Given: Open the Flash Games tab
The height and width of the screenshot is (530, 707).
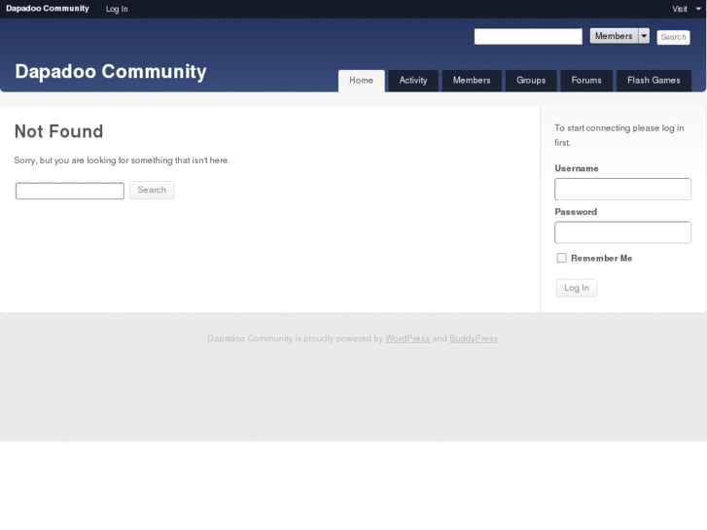Looking at the screenshot, I should [654, 81].
